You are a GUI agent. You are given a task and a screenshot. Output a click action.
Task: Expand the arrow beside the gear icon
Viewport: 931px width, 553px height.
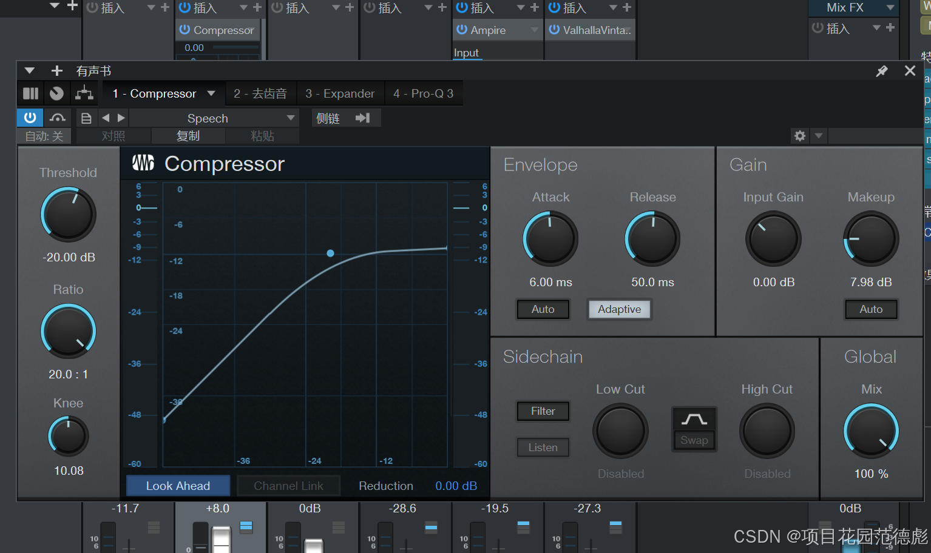pyautogui.click(x=818, y=136)
